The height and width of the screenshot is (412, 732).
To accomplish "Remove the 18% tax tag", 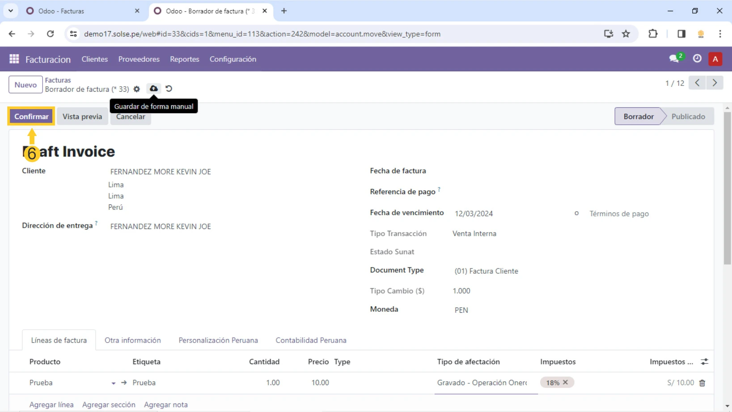I will (565, 382).
